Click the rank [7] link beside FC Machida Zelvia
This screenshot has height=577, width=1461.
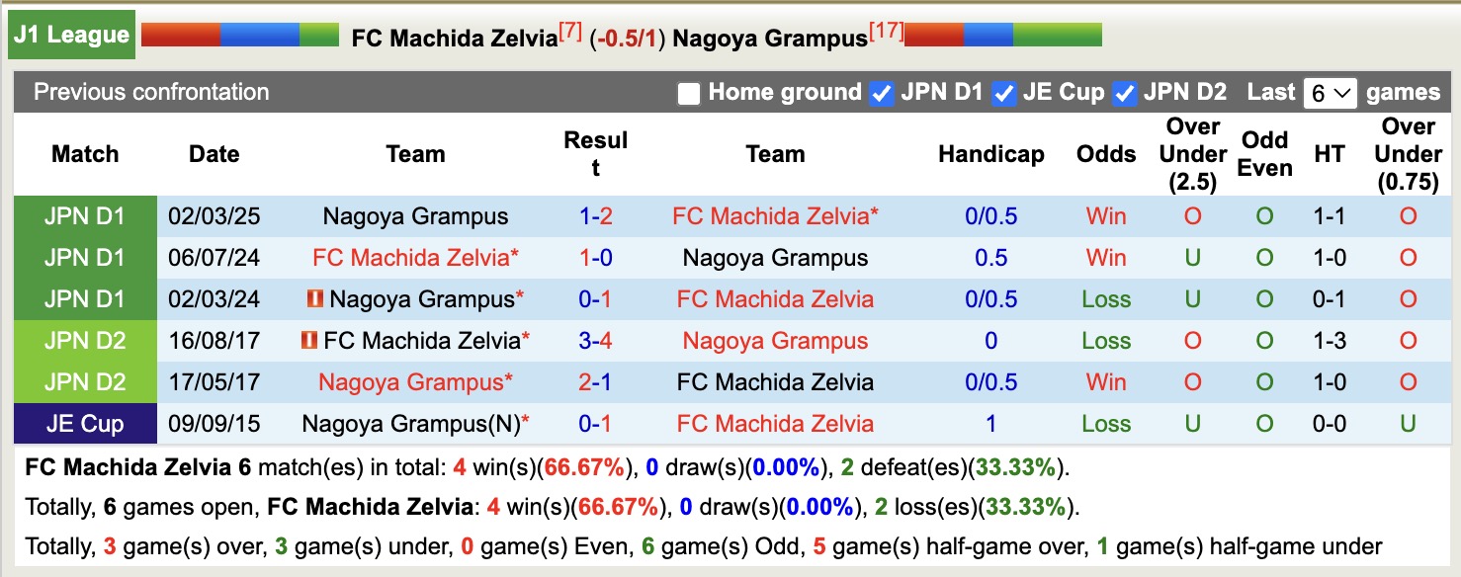[x=568, y=30]
